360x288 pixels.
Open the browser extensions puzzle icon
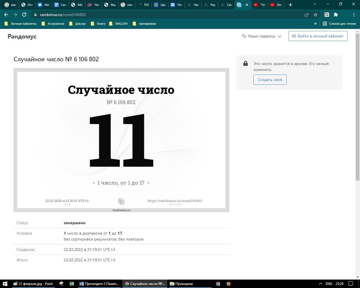336,15
